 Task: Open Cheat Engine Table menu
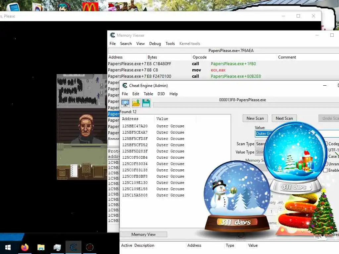click(x=148, y=94)
